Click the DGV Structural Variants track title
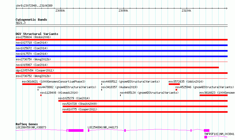Screen dimensions: 235x140 coord(37,34)
